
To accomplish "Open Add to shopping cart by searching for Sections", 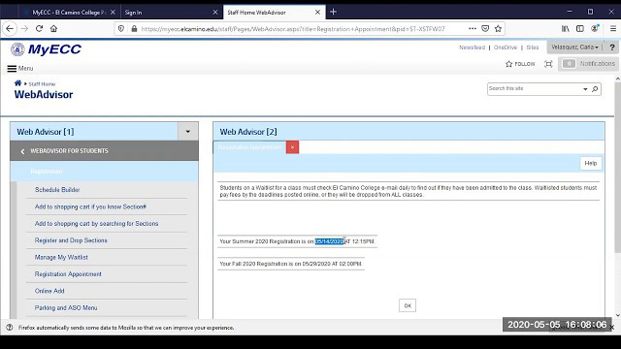I will 97,224.
